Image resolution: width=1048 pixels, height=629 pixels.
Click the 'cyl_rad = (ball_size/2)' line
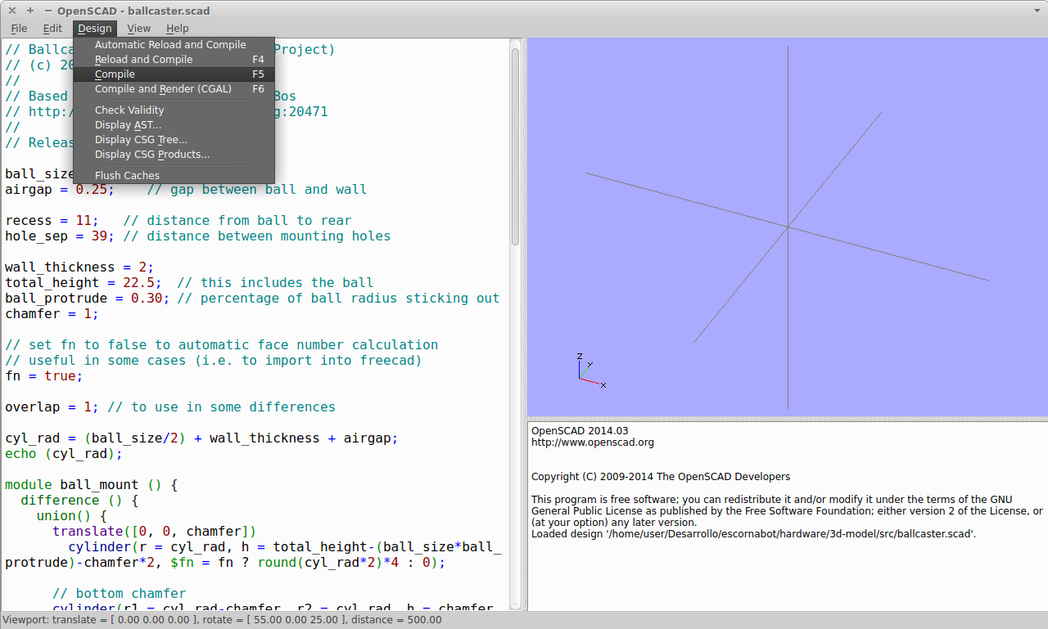pyautogui.click(x=201, y=438)
